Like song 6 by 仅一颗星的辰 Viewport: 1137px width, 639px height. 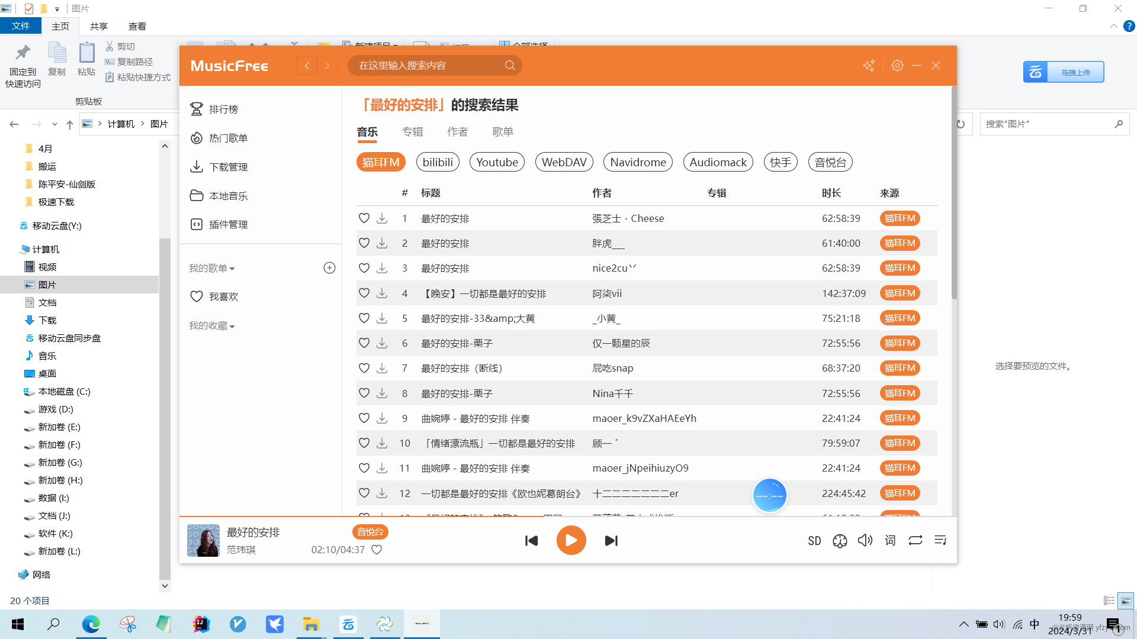pos(364,343)
